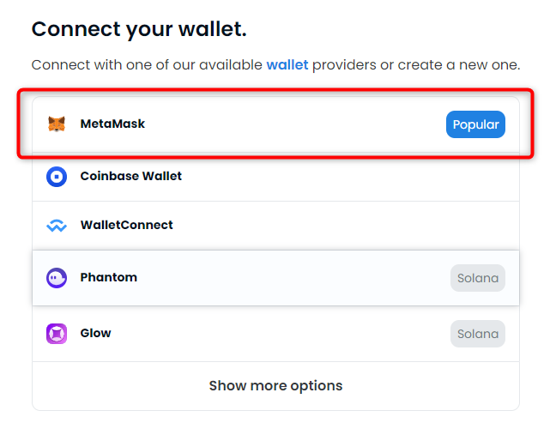Pick the WalletConnect name text
The width and height of the screenshot is (556, 441).
(127, 225)
